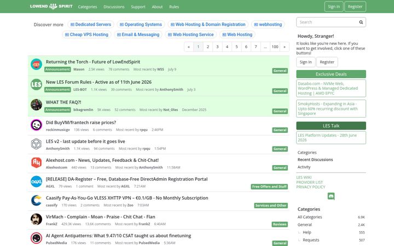Open LES WIKI link
This screenshot has height=246, width=394.
pos(304,177)
